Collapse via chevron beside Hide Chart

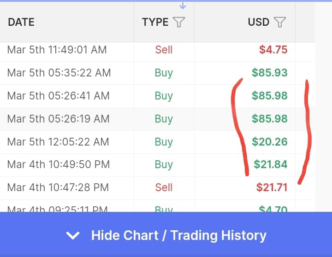[73, 235]
